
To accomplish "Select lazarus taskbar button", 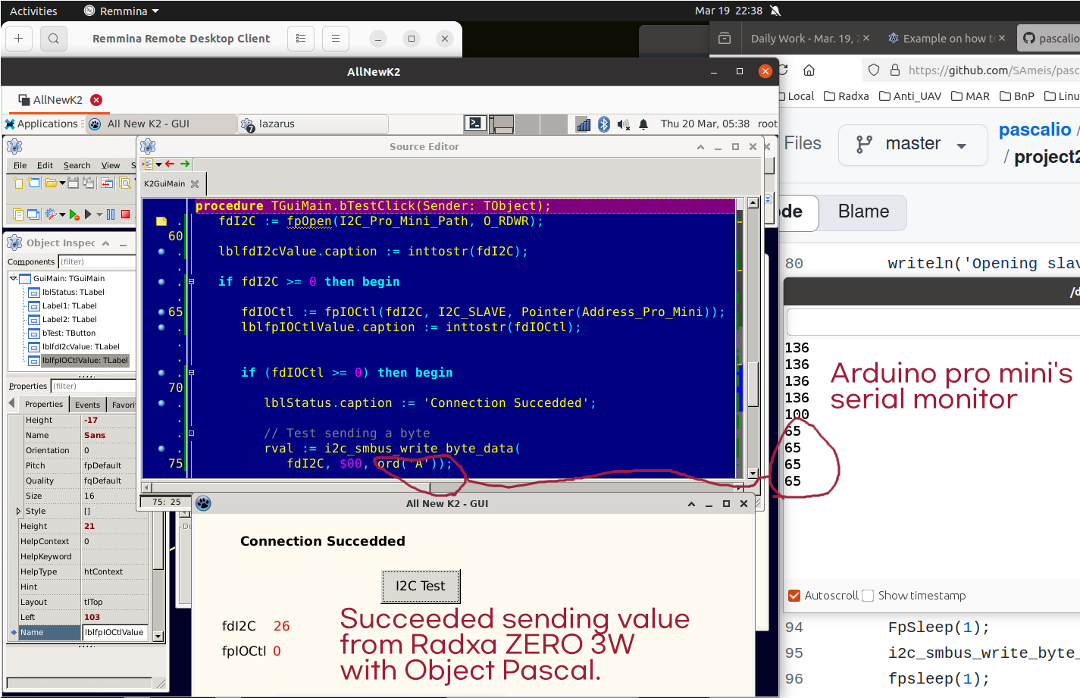I will pos(313,124).
